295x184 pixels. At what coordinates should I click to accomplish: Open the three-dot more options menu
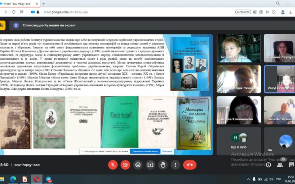[x=175, y=165]
